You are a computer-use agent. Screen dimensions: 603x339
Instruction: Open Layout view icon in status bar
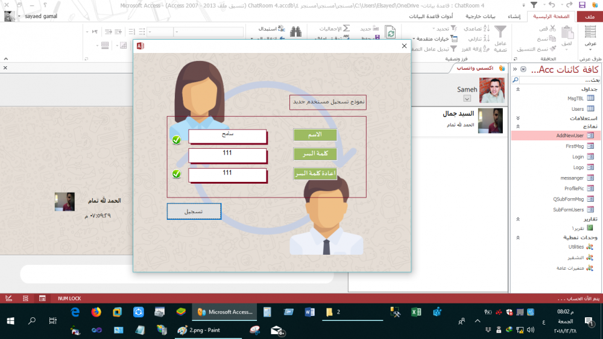pos(25,298)
